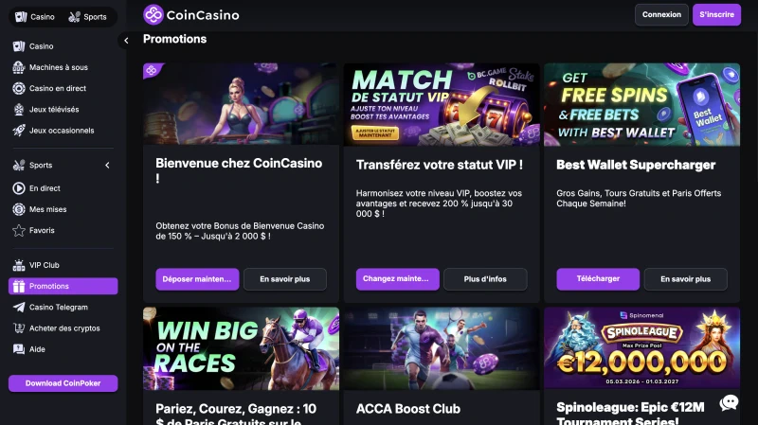Switch to the Sports tab

click(x=88, y=17)
